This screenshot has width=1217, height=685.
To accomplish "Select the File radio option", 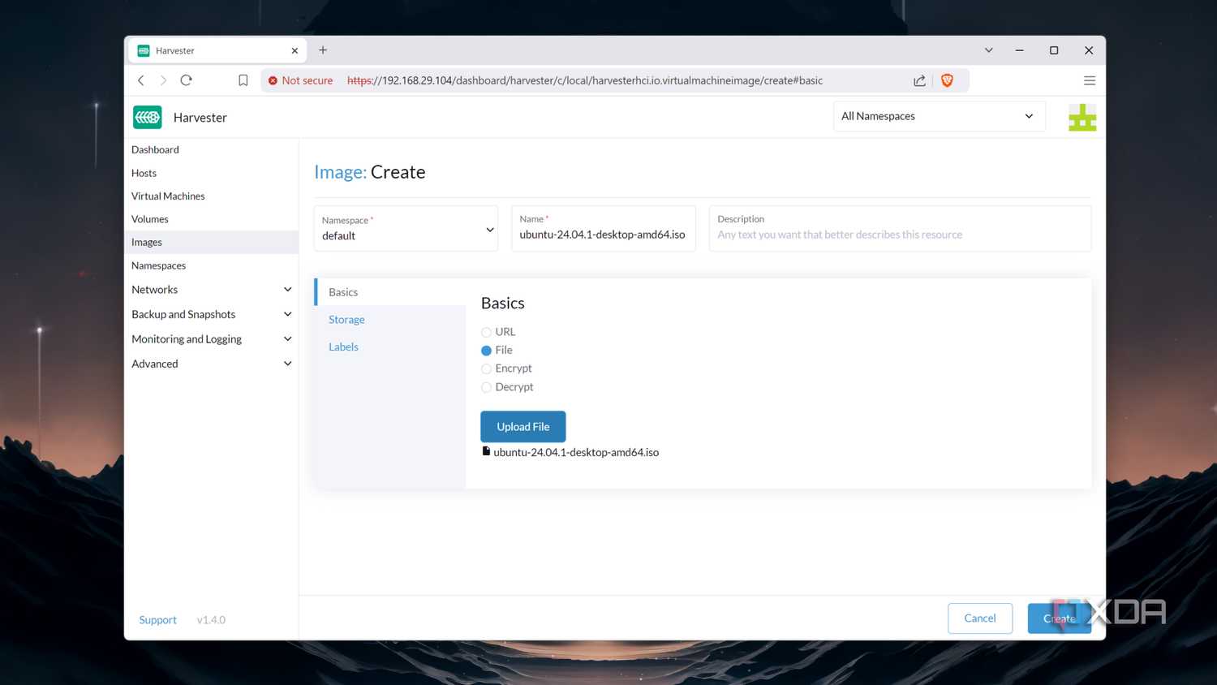I will point(486,351).
